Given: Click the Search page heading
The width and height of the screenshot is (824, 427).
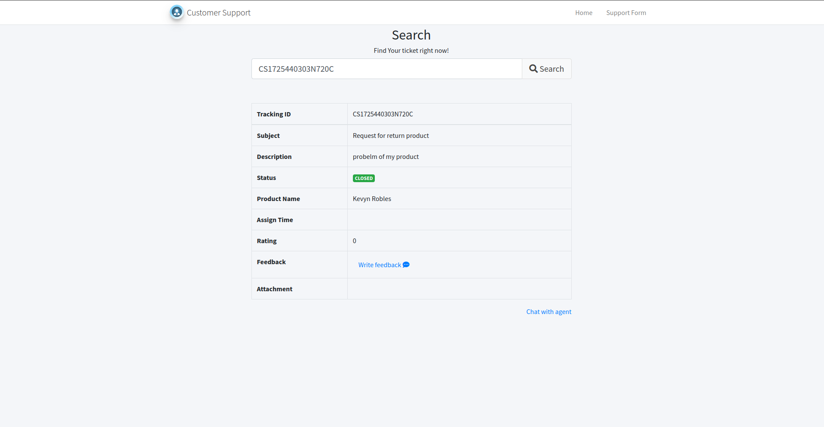Looking at the screenshot, I should [x=411, y=35].
